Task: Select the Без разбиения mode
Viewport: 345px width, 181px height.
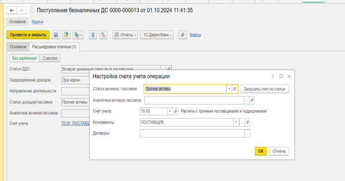Action: coord(24,58)
